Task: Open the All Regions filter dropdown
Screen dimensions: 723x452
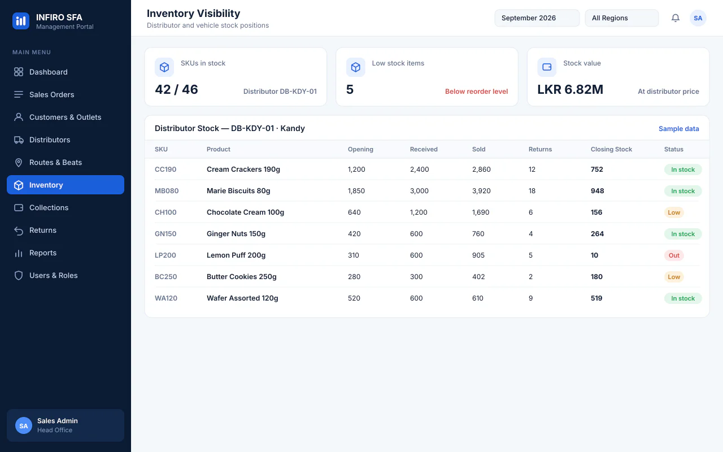Action: pyautogui.click(x=622, y=18)
